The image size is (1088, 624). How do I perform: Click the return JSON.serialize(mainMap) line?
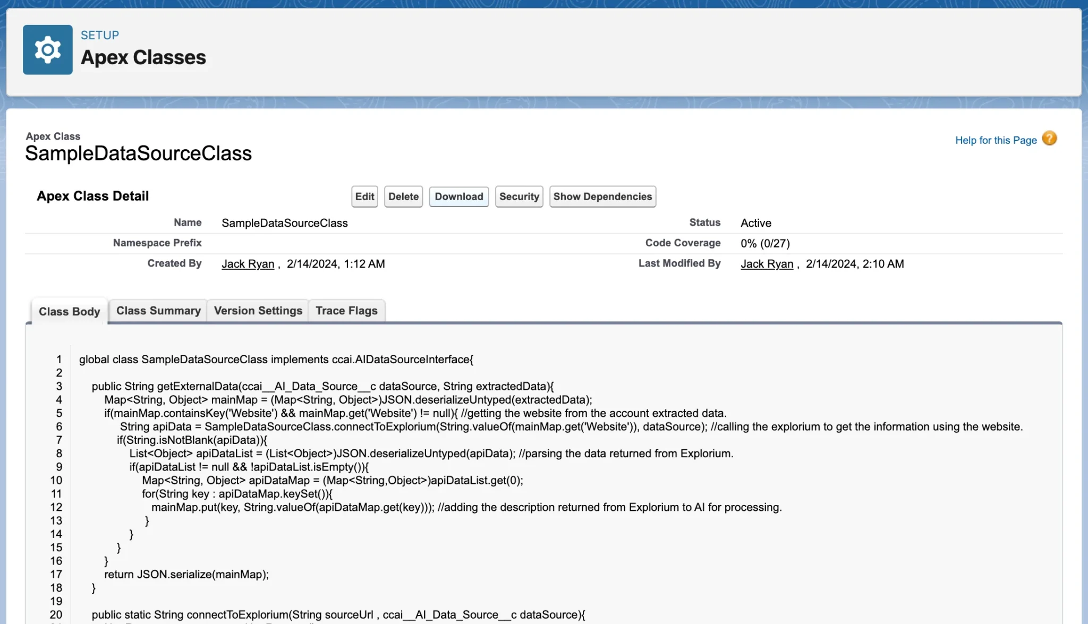186,575
